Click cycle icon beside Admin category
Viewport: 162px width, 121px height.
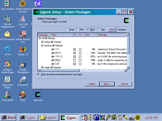pyautogui.click(x=52, y=42)
